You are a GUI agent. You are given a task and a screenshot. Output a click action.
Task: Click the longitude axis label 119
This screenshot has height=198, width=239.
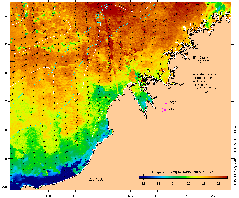(21, 196)
